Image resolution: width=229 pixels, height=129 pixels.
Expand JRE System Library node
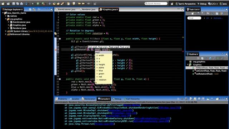pyautogui.click(x=6, y=31)
